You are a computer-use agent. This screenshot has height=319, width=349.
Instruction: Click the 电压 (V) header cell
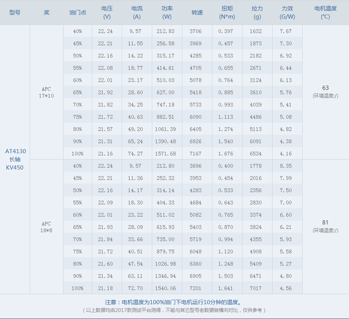(107, 13)
